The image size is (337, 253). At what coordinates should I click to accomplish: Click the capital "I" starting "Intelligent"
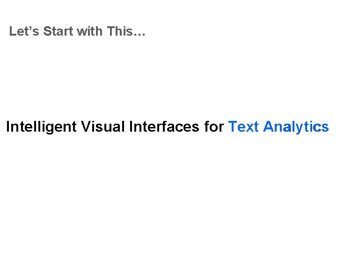tap(8, 127)
